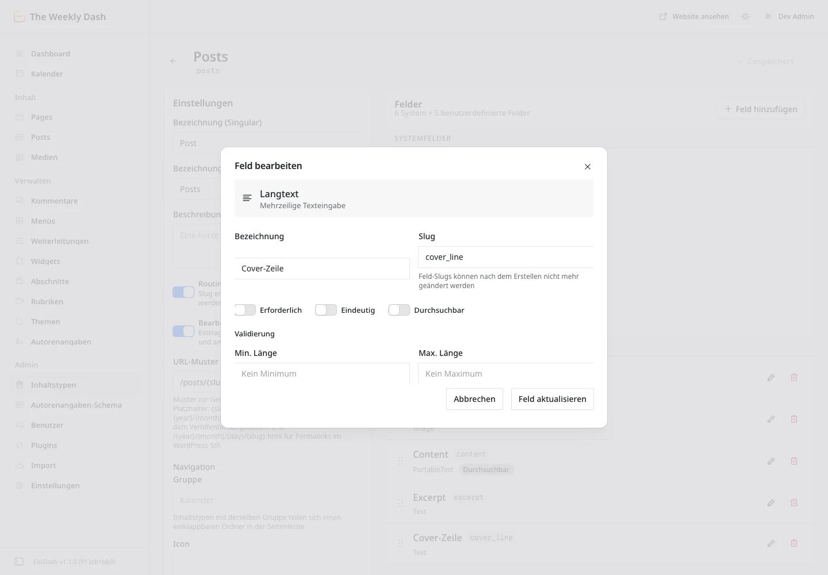The height and width of the screenshot is (575, 828).
Task: Click the Max. Länge input field
Action: [506, 374]
